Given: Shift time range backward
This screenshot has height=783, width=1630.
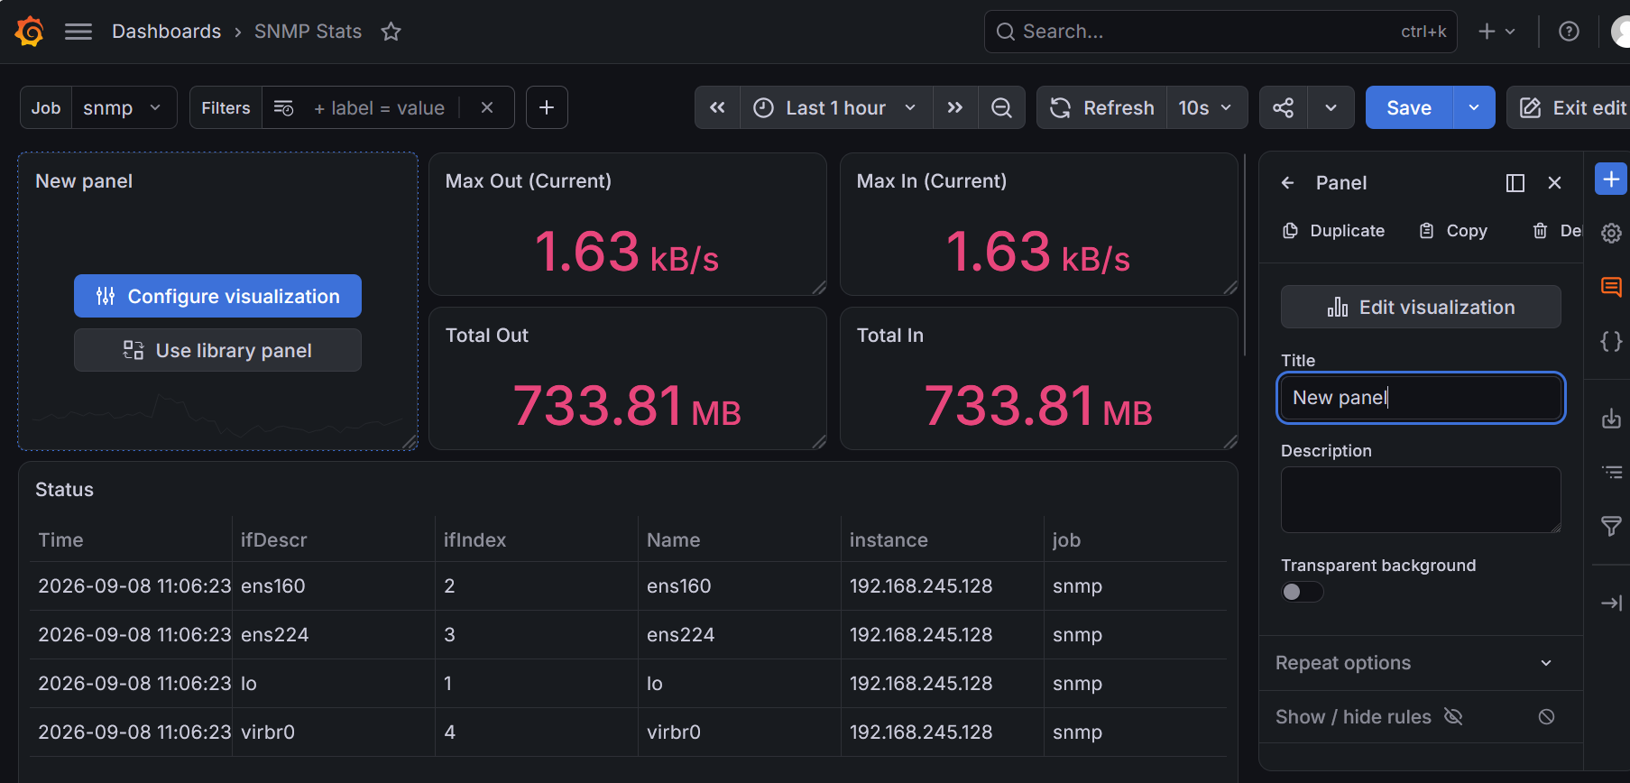Looking at the screenshot, I should point(717,107).
